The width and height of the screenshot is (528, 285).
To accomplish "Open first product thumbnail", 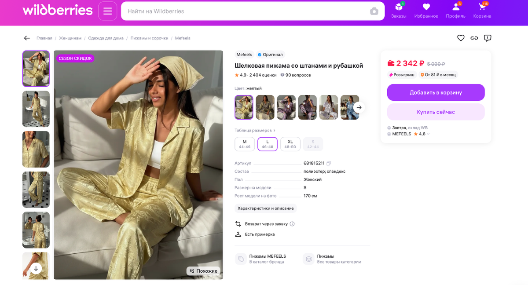I will click(36, 69).
